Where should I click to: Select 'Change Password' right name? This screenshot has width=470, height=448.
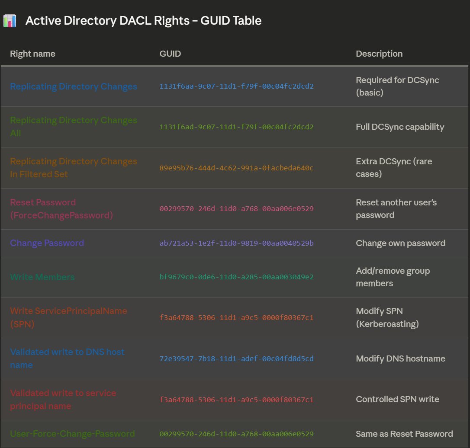click(47, 243)
